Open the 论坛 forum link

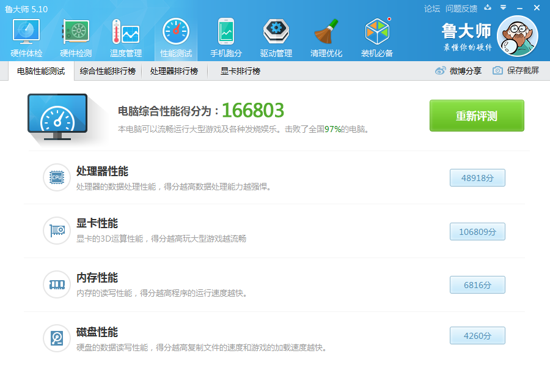(432, 9)
